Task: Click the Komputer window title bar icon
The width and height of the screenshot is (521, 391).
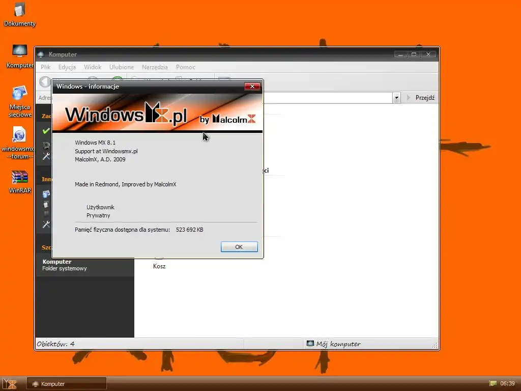Action: pos(41,54)
